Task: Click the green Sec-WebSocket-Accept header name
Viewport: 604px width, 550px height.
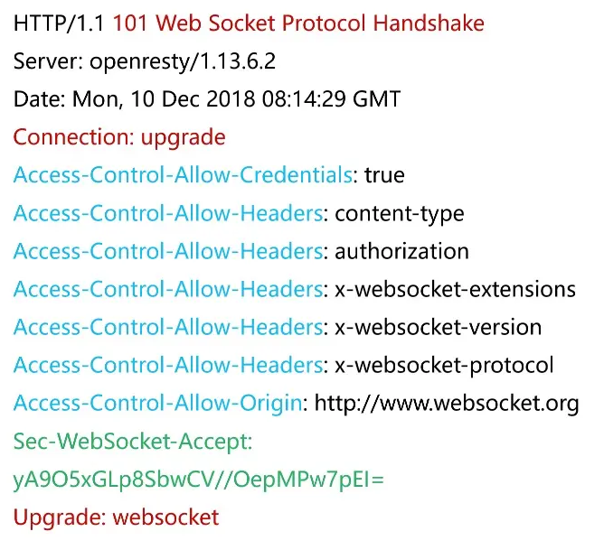Action: [133, 442]
